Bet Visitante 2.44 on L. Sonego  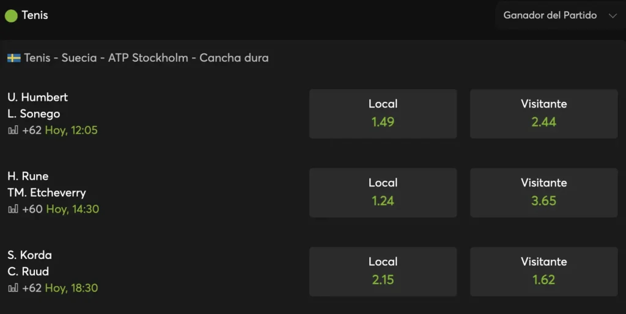pyautogui.click(x=543, y=114)
